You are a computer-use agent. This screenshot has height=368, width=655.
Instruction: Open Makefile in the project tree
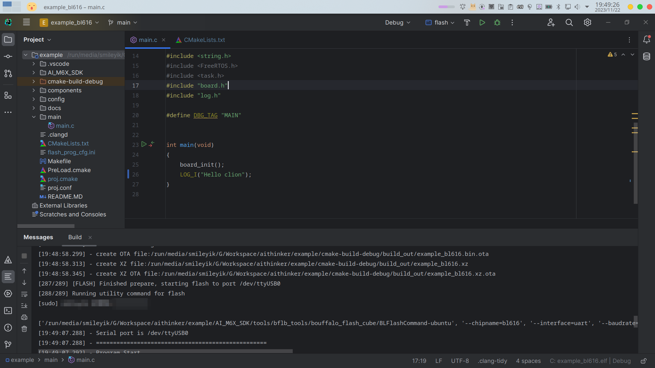click(x=59, y=161)
